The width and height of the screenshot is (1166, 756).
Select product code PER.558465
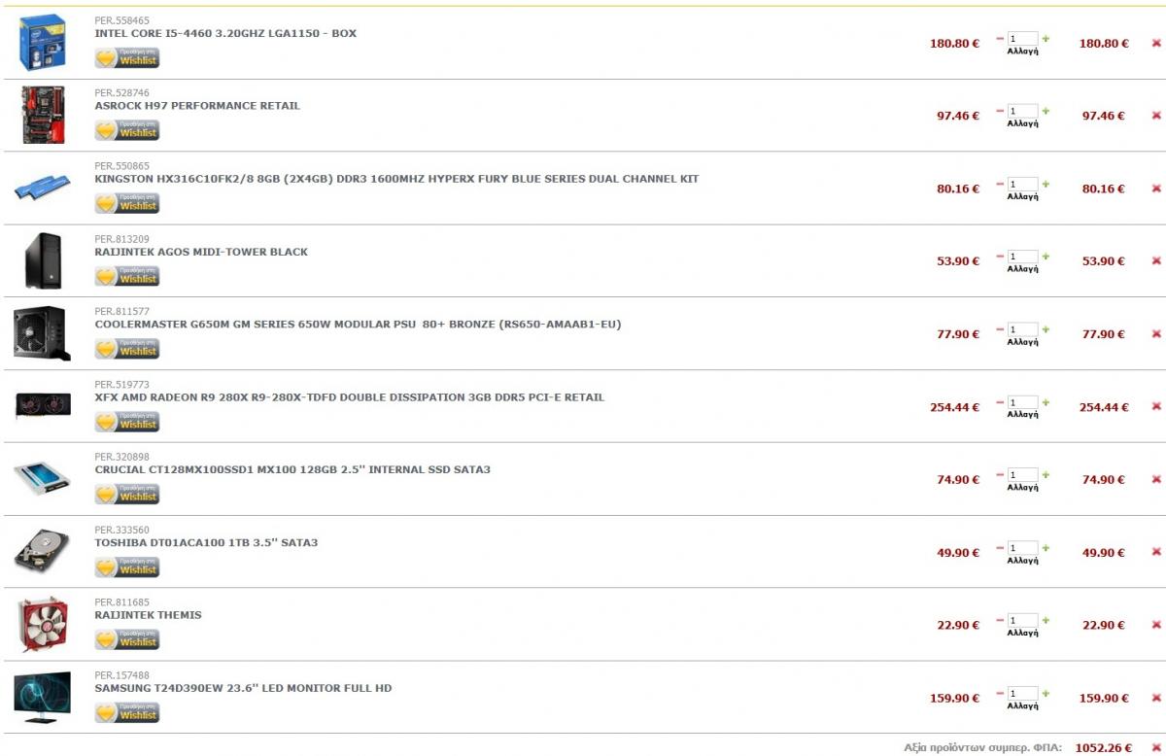pyautogui.click(x=122, y=20)
